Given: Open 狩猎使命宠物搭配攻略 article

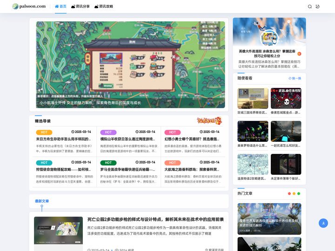Looking at the screenshot, I should 63,170.
